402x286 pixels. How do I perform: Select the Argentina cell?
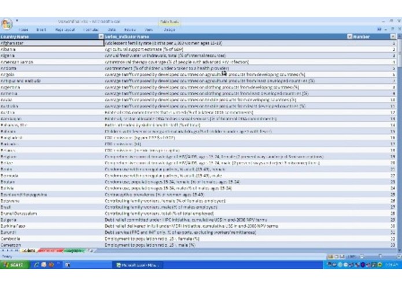pyautogui.click(x=52, y=87)
